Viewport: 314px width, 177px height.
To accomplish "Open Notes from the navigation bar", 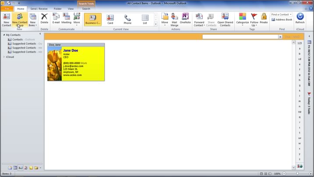I will pyautogui.click(x=31, y=168).
